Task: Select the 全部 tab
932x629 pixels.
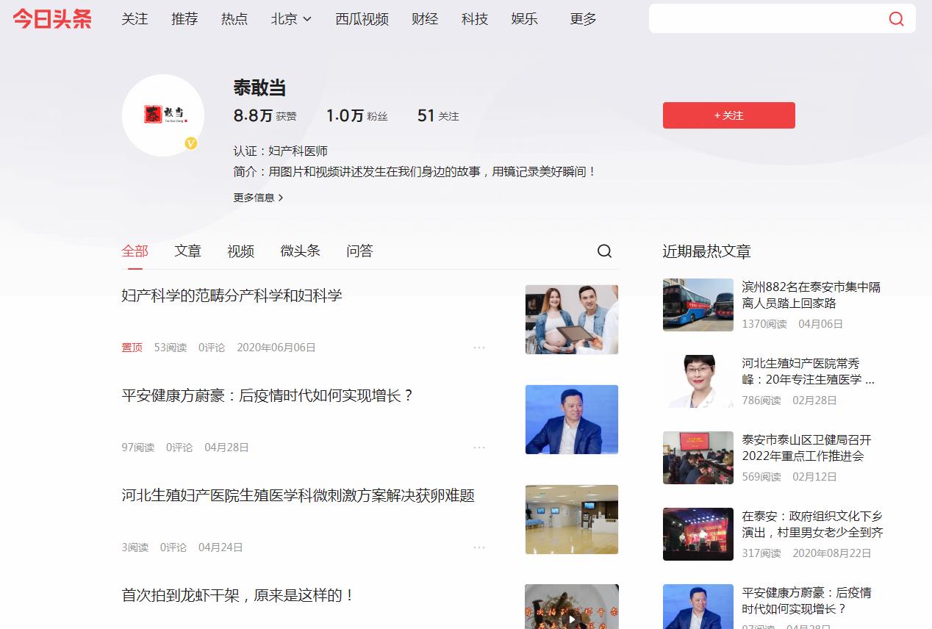Action: 135,251
